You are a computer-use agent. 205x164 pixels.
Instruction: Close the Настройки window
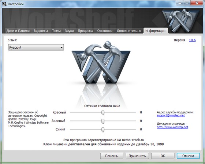click(x=197, y=3)
